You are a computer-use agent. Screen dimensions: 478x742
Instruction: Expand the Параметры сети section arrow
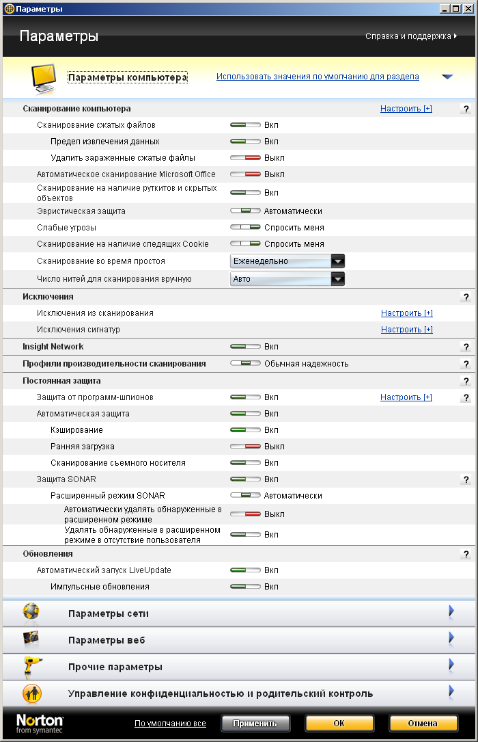click(x=451, y=613)
